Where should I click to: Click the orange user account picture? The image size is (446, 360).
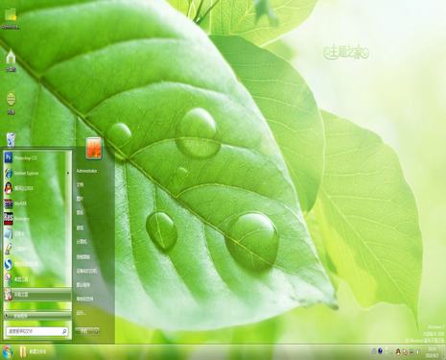[x=94, y=148]
